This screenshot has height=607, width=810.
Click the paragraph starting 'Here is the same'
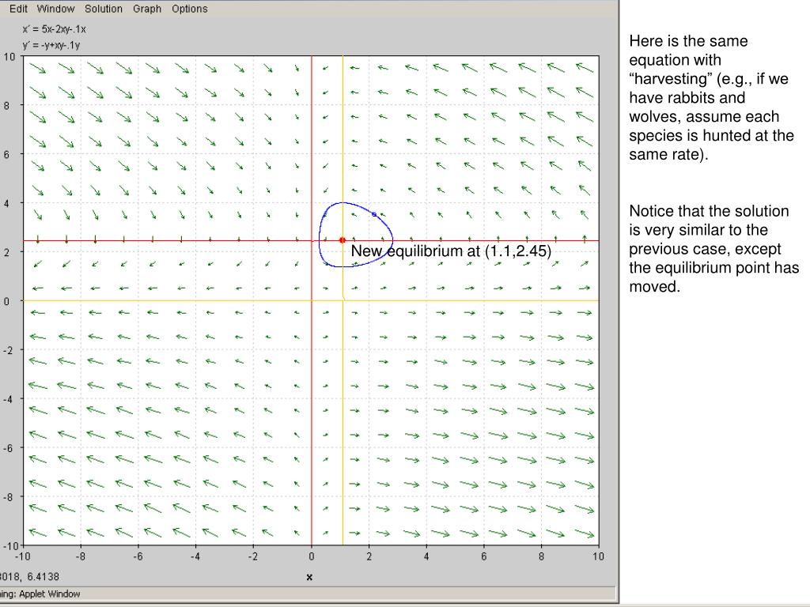click(x=711, y=97)
